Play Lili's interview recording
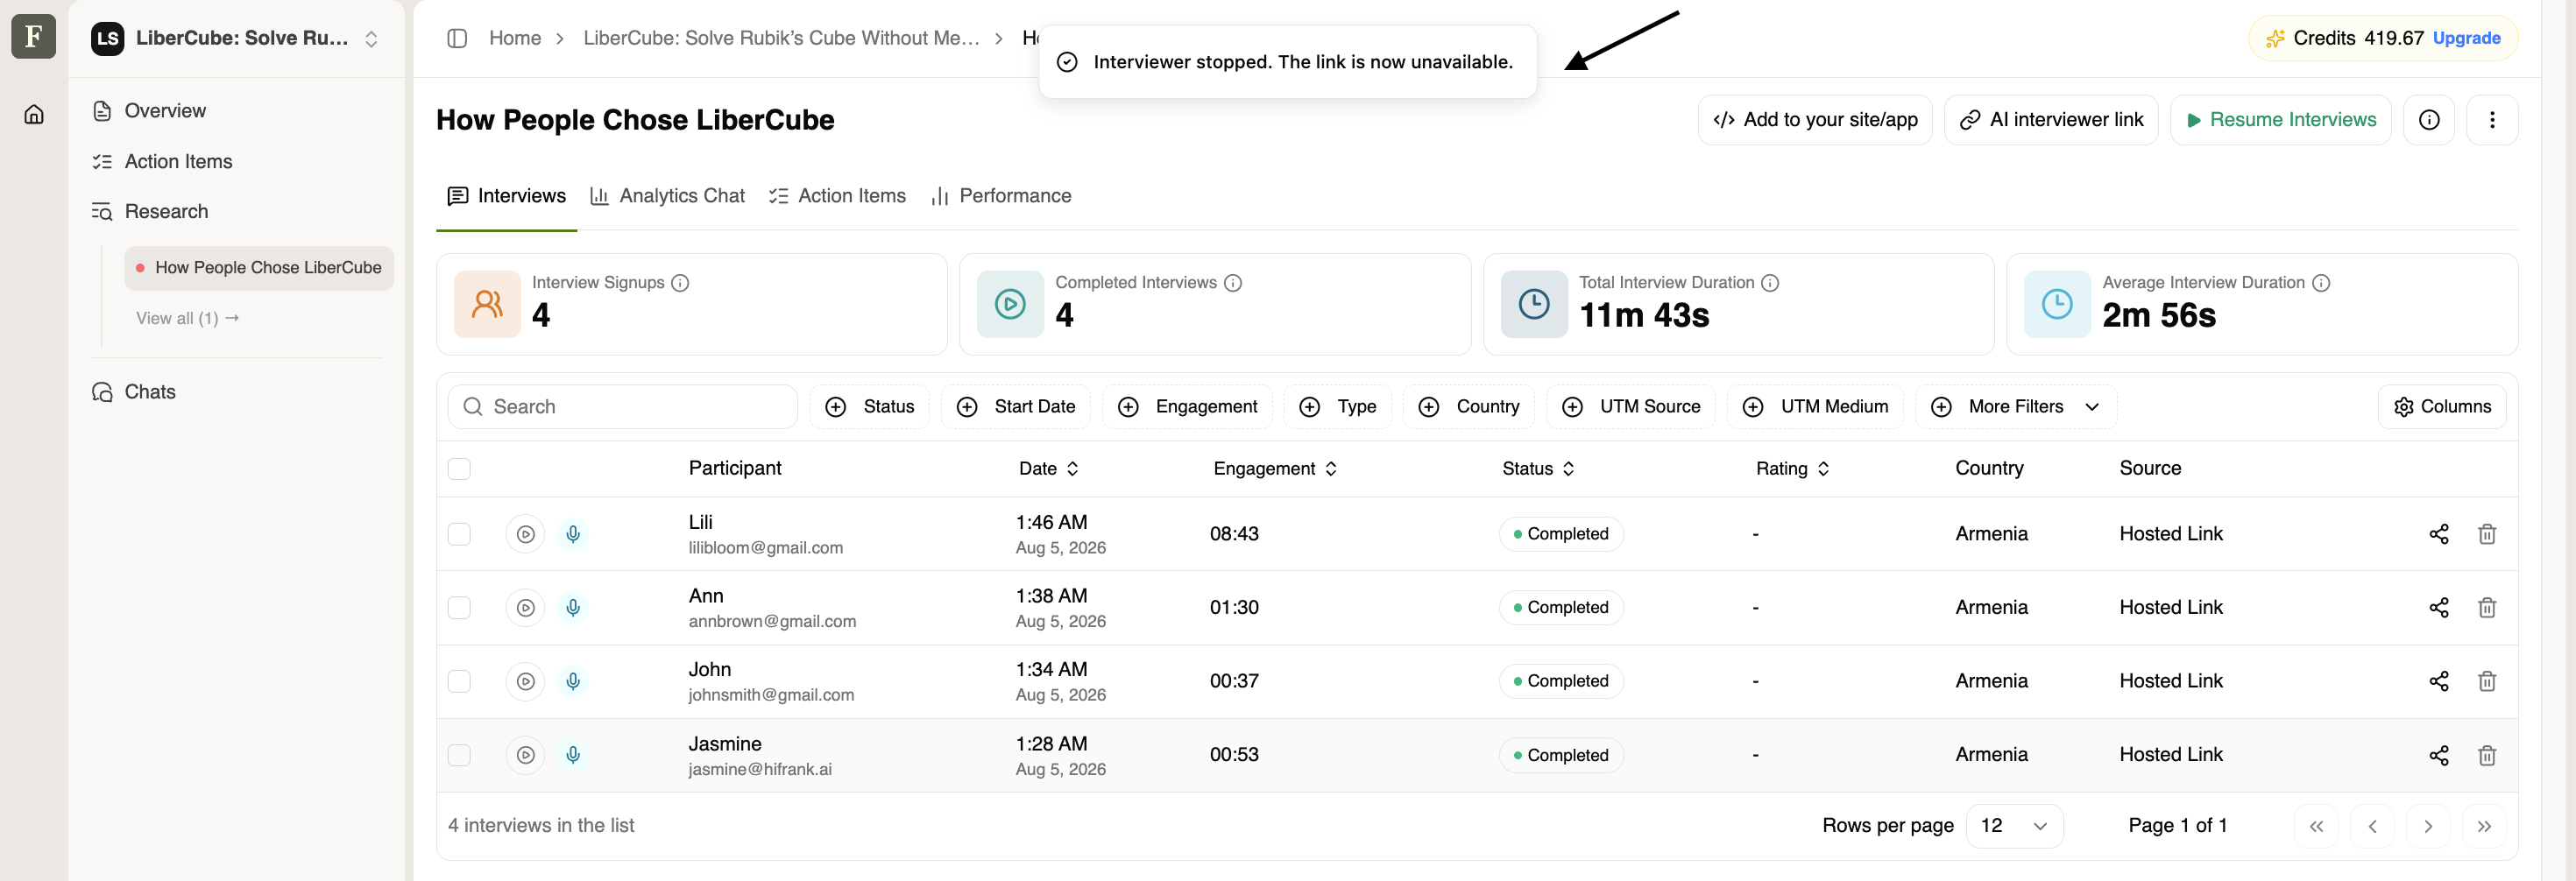This screenshot has height=881, width=2576. click(525, 534)
